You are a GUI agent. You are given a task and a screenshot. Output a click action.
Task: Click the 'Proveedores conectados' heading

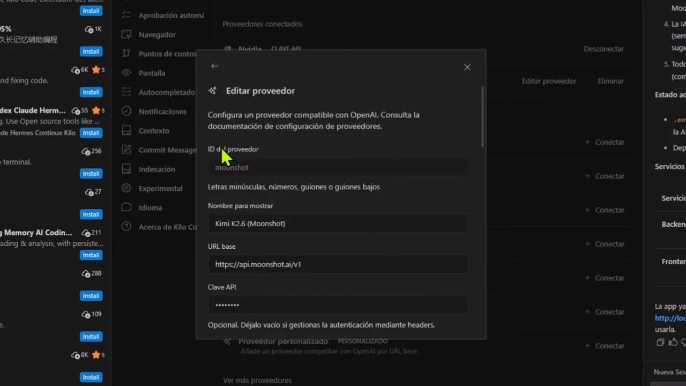tap(262, 24)
